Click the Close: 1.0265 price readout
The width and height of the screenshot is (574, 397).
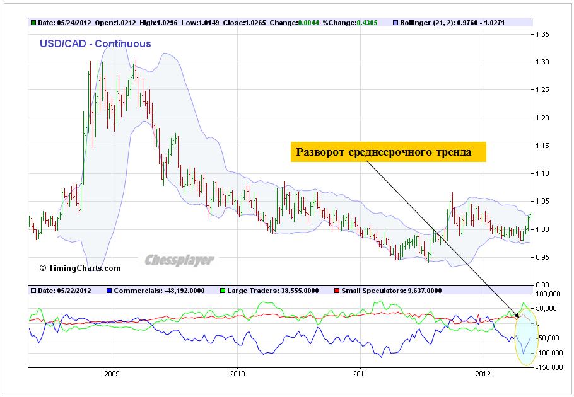(x=240, y=23)
